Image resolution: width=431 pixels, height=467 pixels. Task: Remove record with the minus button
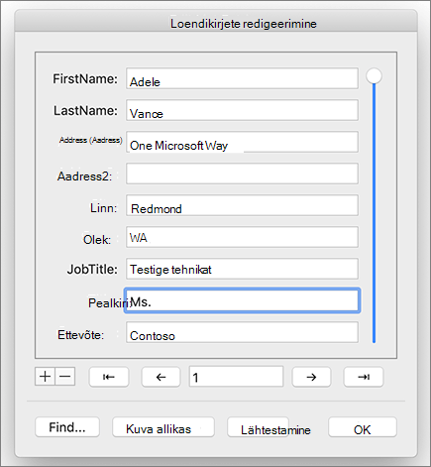65,377
